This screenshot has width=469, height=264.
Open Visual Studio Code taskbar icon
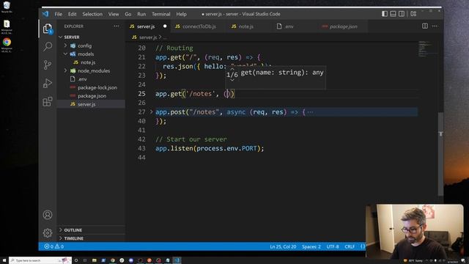[x=177, y=260]
